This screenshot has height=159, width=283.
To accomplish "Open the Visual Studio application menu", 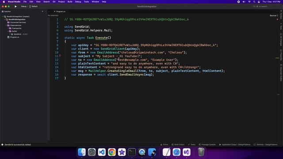I will 14,2.
